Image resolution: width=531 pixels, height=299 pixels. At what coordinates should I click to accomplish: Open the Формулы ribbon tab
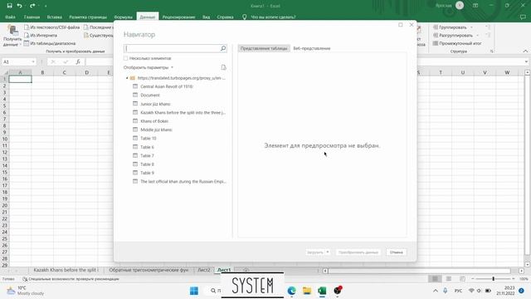pos(124,17)
